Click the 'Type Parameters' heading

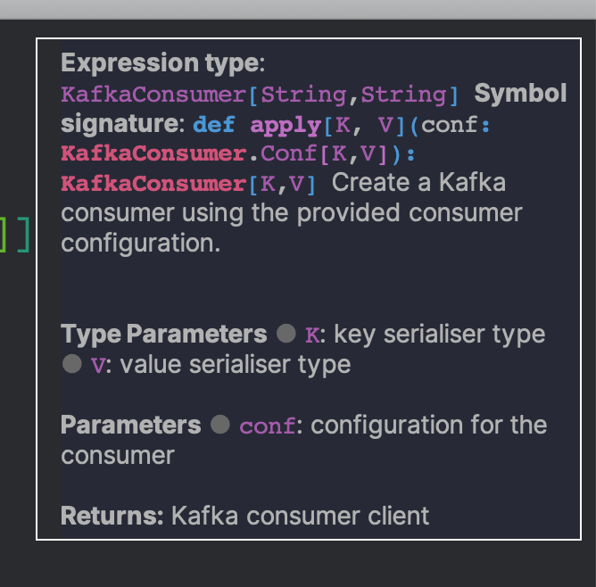pyautogui.click(x=164, y=334)
